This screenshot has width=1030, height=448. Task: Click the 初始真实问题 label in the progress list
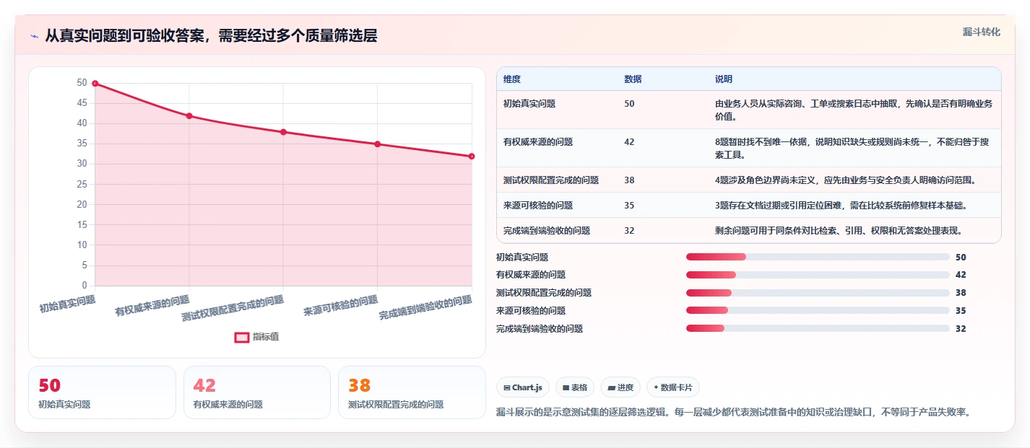[x=522, y=257]
